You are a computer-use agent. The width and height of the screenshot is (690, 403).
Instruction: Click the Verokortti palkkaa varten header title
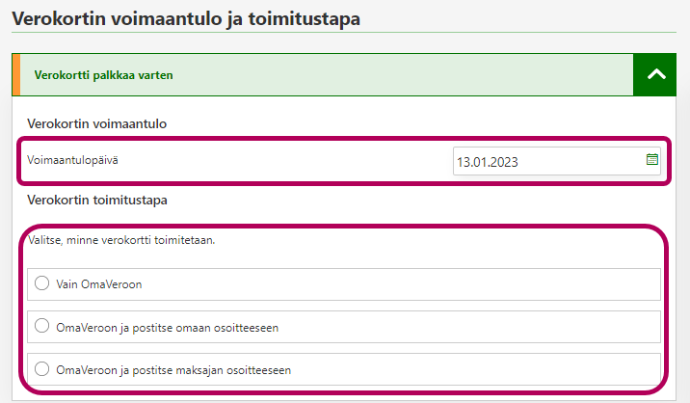[x=103, y=74]
